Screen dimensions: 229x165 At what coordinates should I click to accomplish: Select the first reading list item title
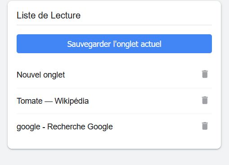41,75
